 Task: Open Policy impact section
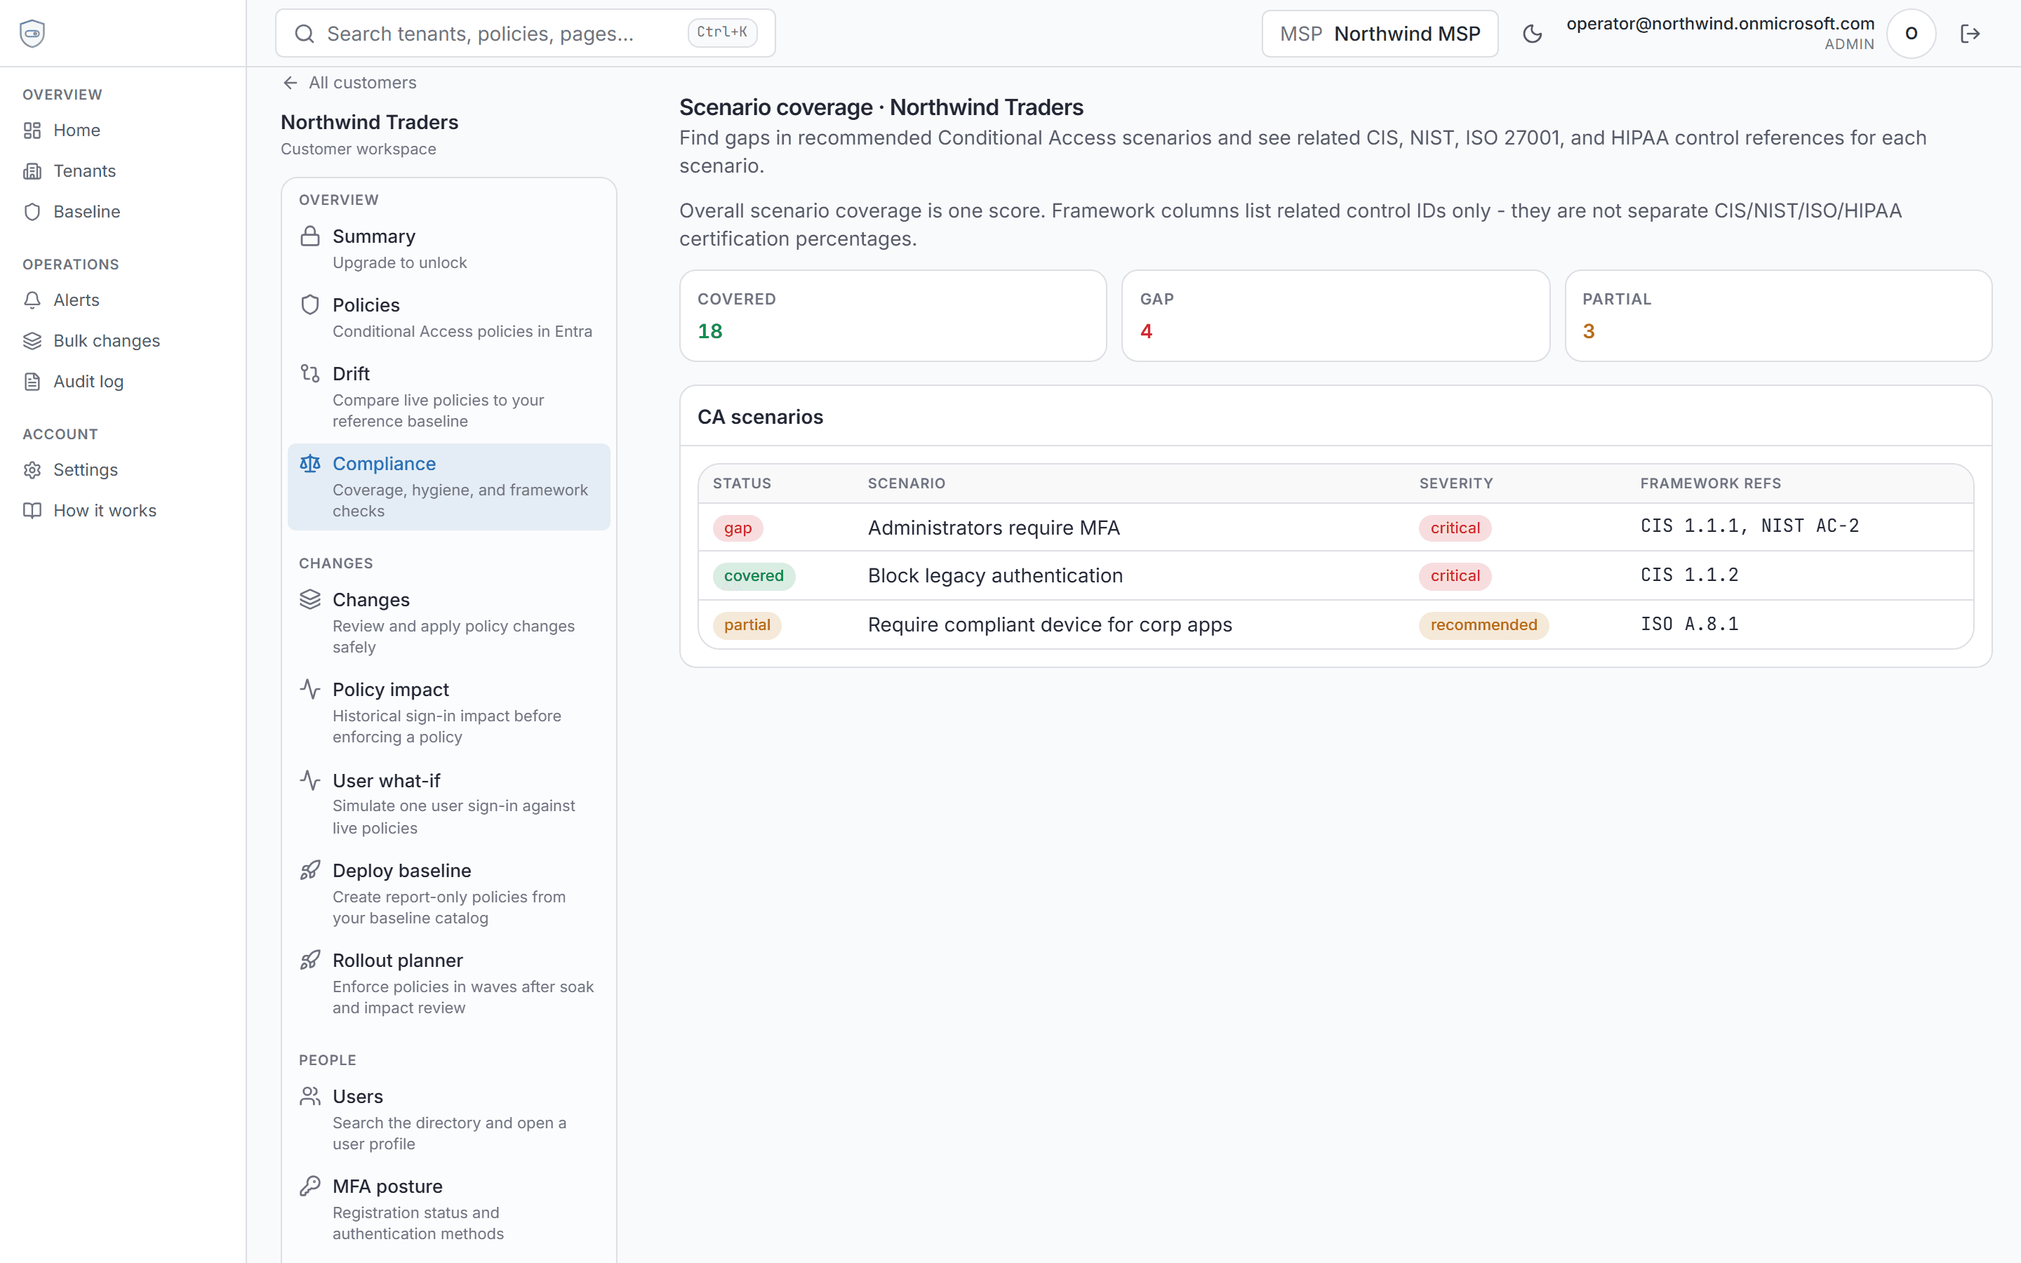448,712
